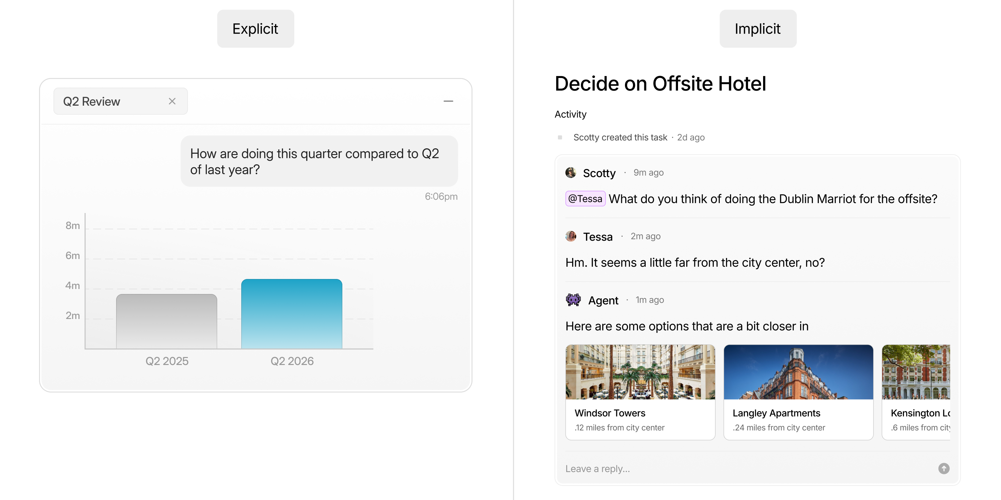The height and width of the screenshot is (500, 1001).
Task: Select the Kensington hotel card
Action: pos(916,392)
